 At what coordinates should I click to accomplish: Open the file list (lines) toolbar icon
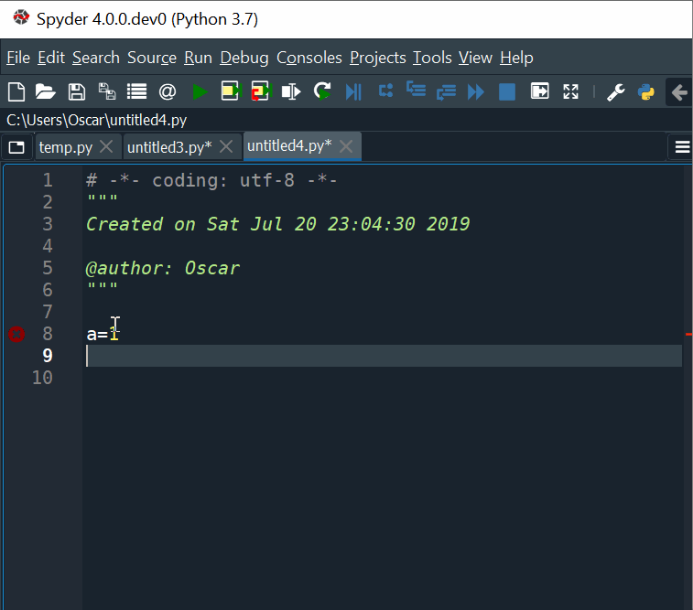pyautogui.click(x=136, y=91)
